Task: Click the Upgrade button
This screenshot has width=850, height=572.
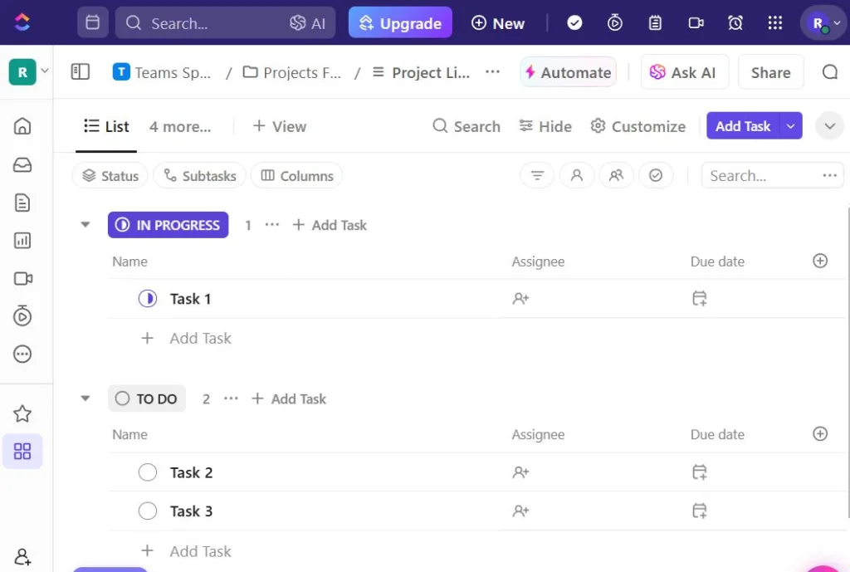Action: point(400,23)
